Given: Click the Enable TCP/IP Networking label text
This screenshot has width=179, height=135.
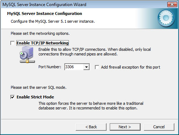Looking at the screenshot, I should coord(43,43).
